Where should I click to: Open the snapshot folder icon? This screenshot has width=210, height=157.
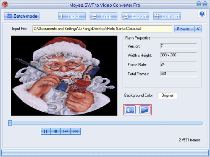tap(145, 110)
